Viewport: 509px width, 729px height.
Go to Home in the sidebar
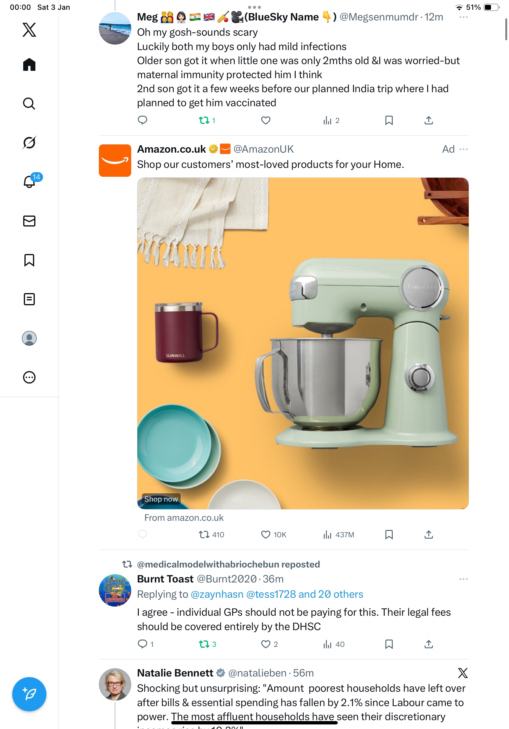click(29, 64)
